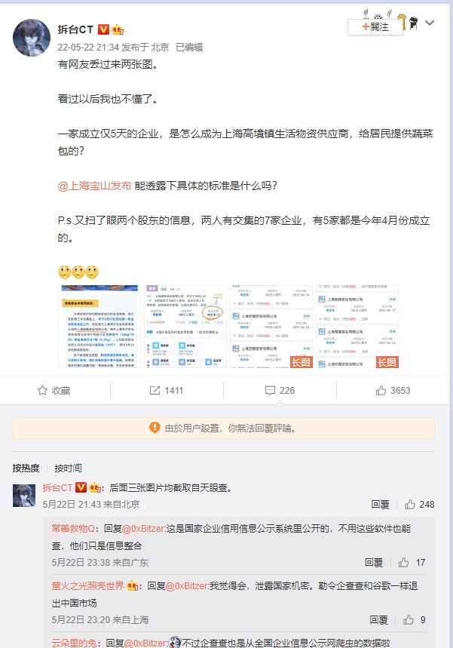This screenshot has height=648, width=453.
Task: Expand the post options chevron menu
Action: [430, 23]
